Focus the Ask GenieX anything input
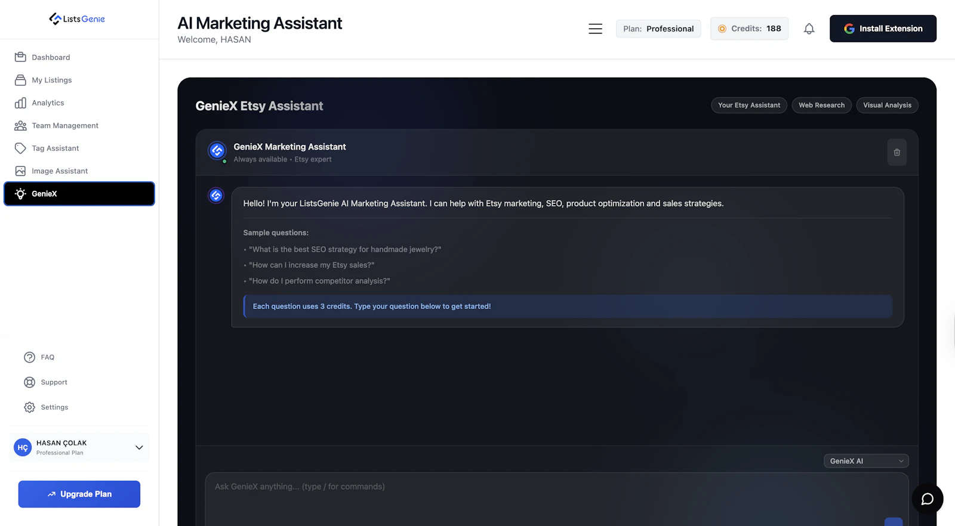Screen dimensions: 955x526 pyautogui.click(x=557, y=499)
